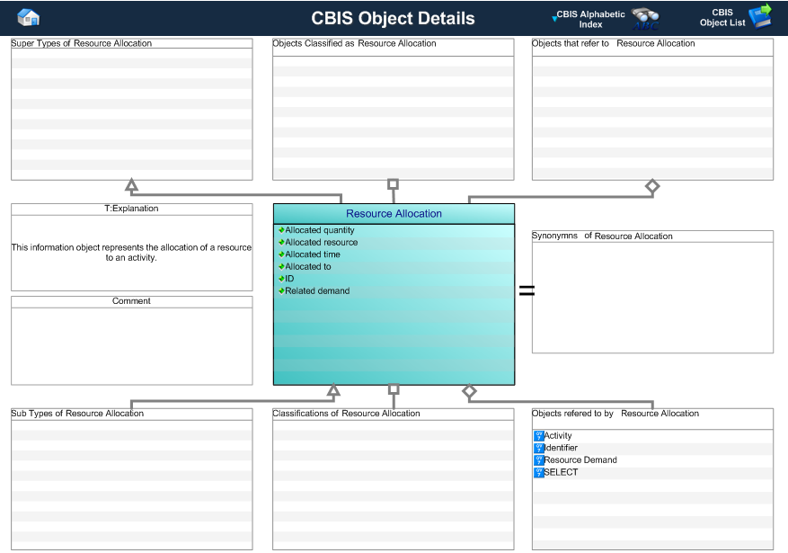Viewport: 788px width, 553px height.
Task: Open the Resource Demand object
Action: tap(580, 460)
